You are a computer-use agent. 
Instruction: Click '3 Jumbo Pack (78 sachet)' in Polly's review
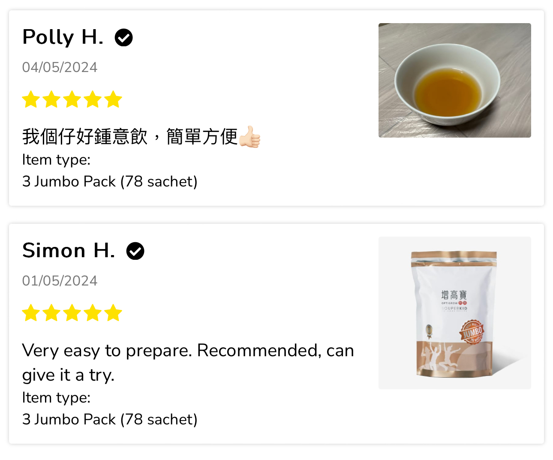110,182
